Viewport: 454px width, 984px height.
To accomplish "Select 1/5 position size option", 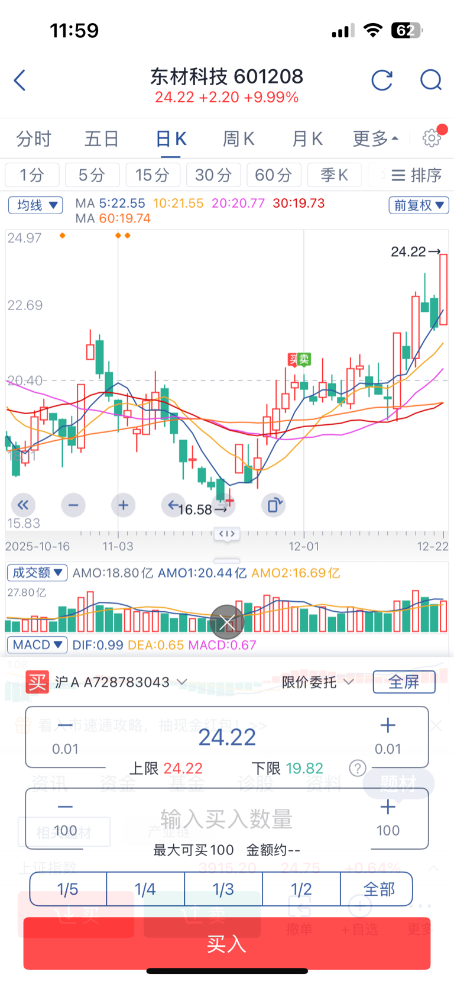I will [67, 889].
